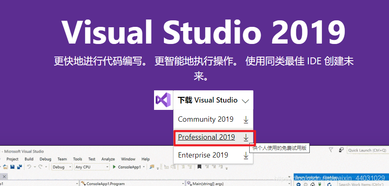Expand the Redo history dropdown arrow

46,167
